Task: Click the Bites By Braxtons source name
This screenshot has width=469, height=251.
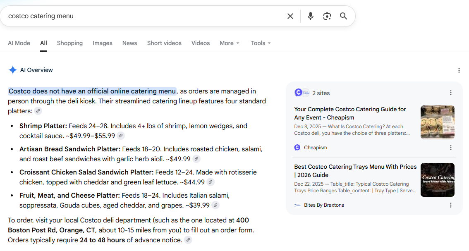Action: click(324, 205)
